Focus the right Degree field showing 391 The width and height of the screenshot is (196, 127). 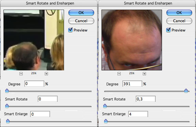point(132,84)
